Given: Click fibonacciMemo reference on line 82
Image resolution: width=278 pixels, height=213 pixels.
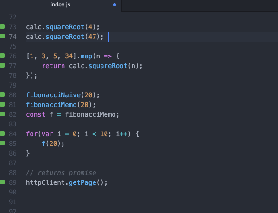Looking at the screenshot, I should tap(90, 114).
